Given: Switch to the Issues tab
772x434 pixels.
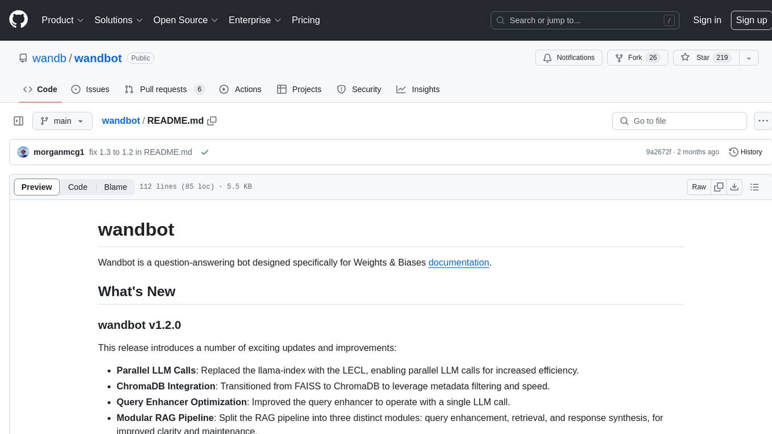Looking at the screenshot, I should 90,89.
